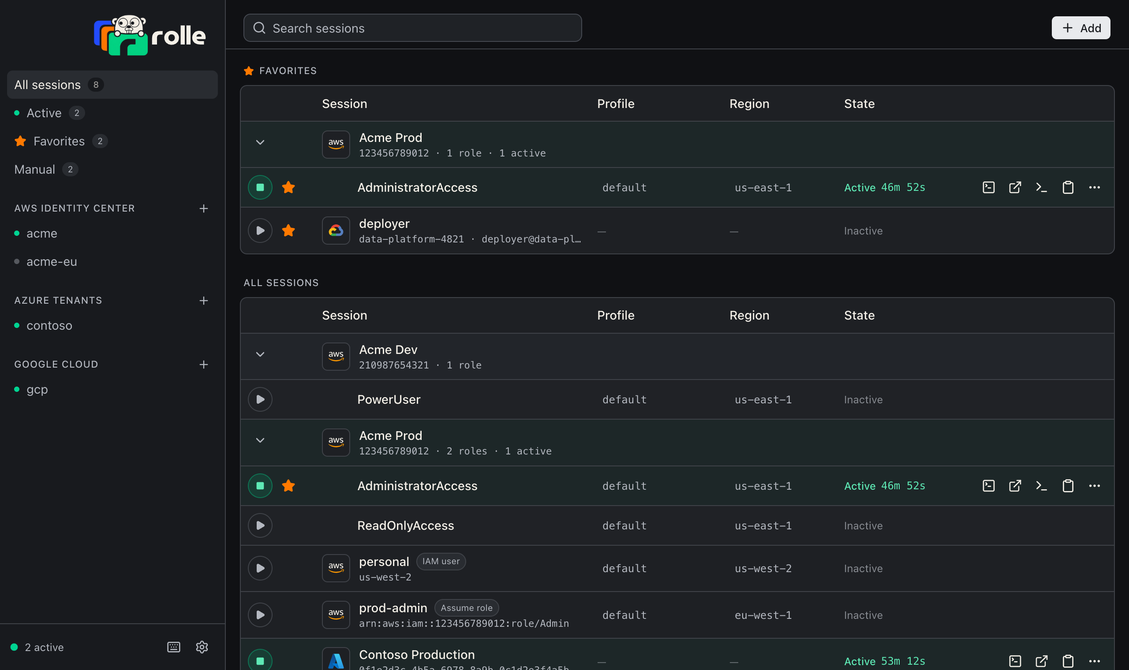1129x670 pixels.
Task: Open external link icon for Contoso Production
Action: click(x=1041, y=661)
